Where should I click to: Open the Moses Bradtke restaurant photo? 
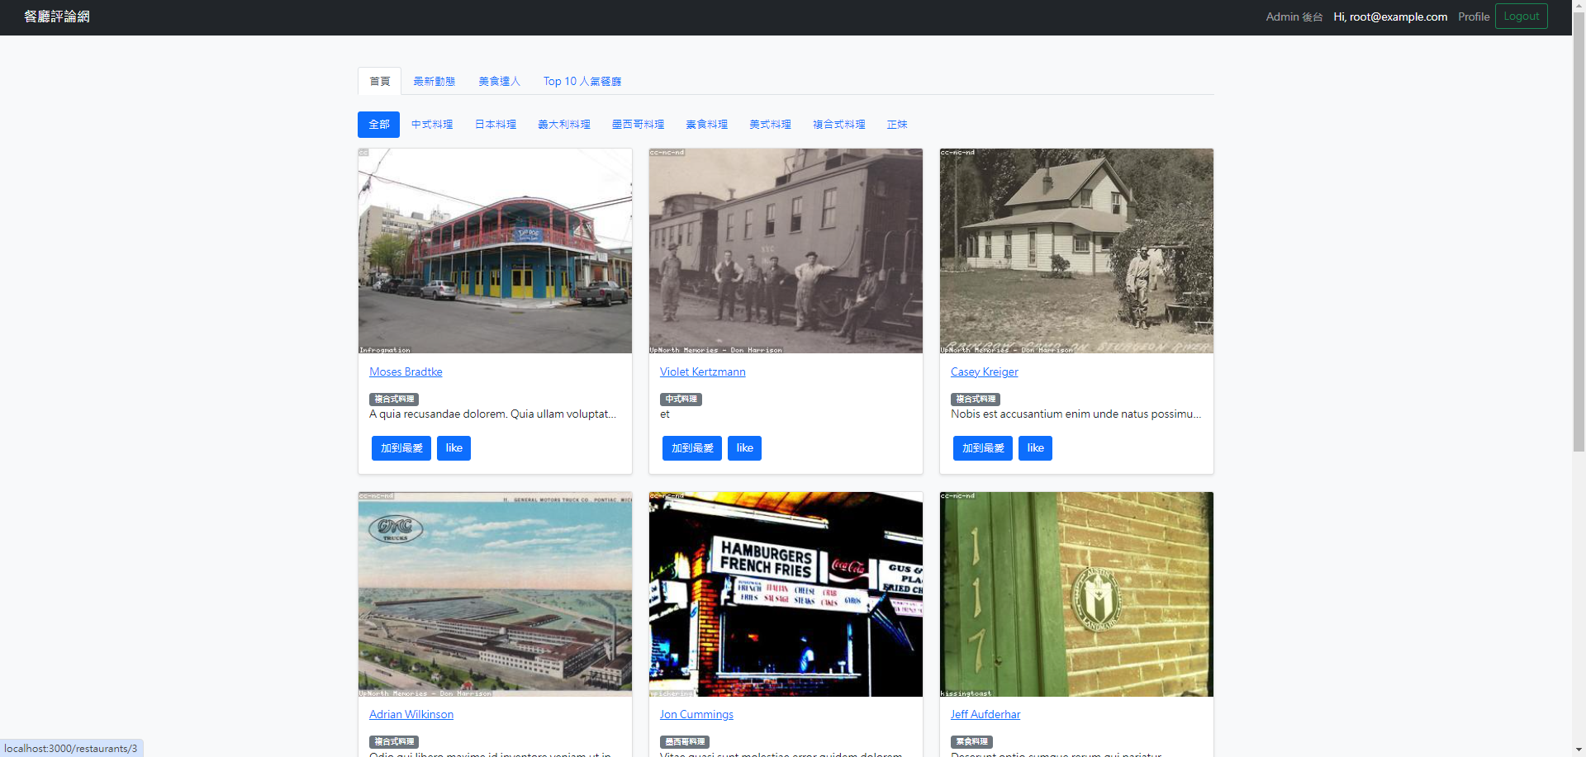point(495,251)
